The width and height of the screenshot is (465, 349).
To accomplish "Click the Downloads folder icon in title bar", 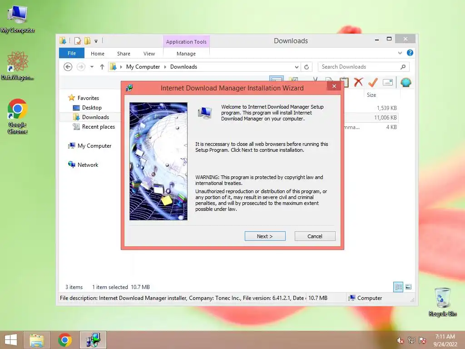I will [x=63, y=40].
